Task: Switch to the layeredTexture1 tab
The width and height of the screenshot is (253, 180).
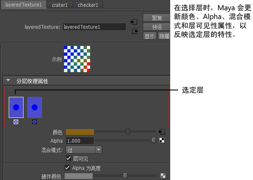Action: (x=24, y=5)
